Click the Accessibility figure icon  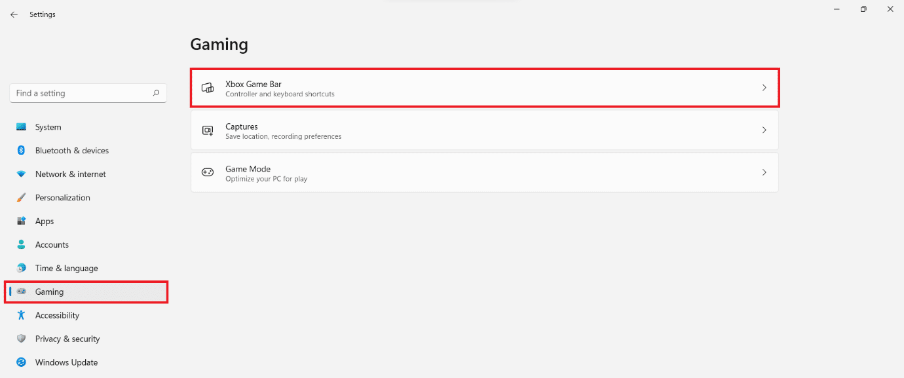[22, 315]
